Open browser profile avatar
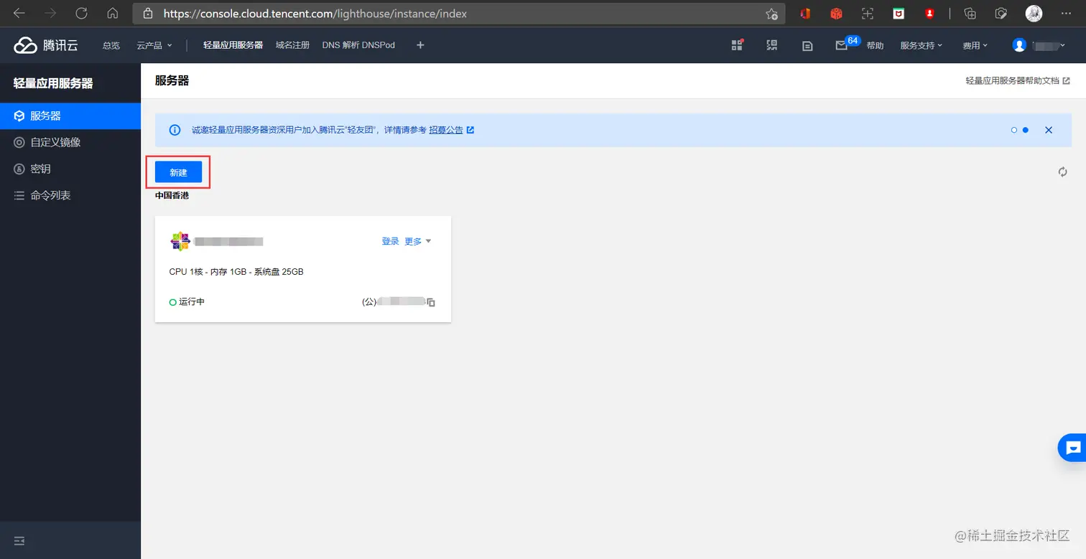The height and width of the screenshot is (559, 1086). [x=1034, y=13]
